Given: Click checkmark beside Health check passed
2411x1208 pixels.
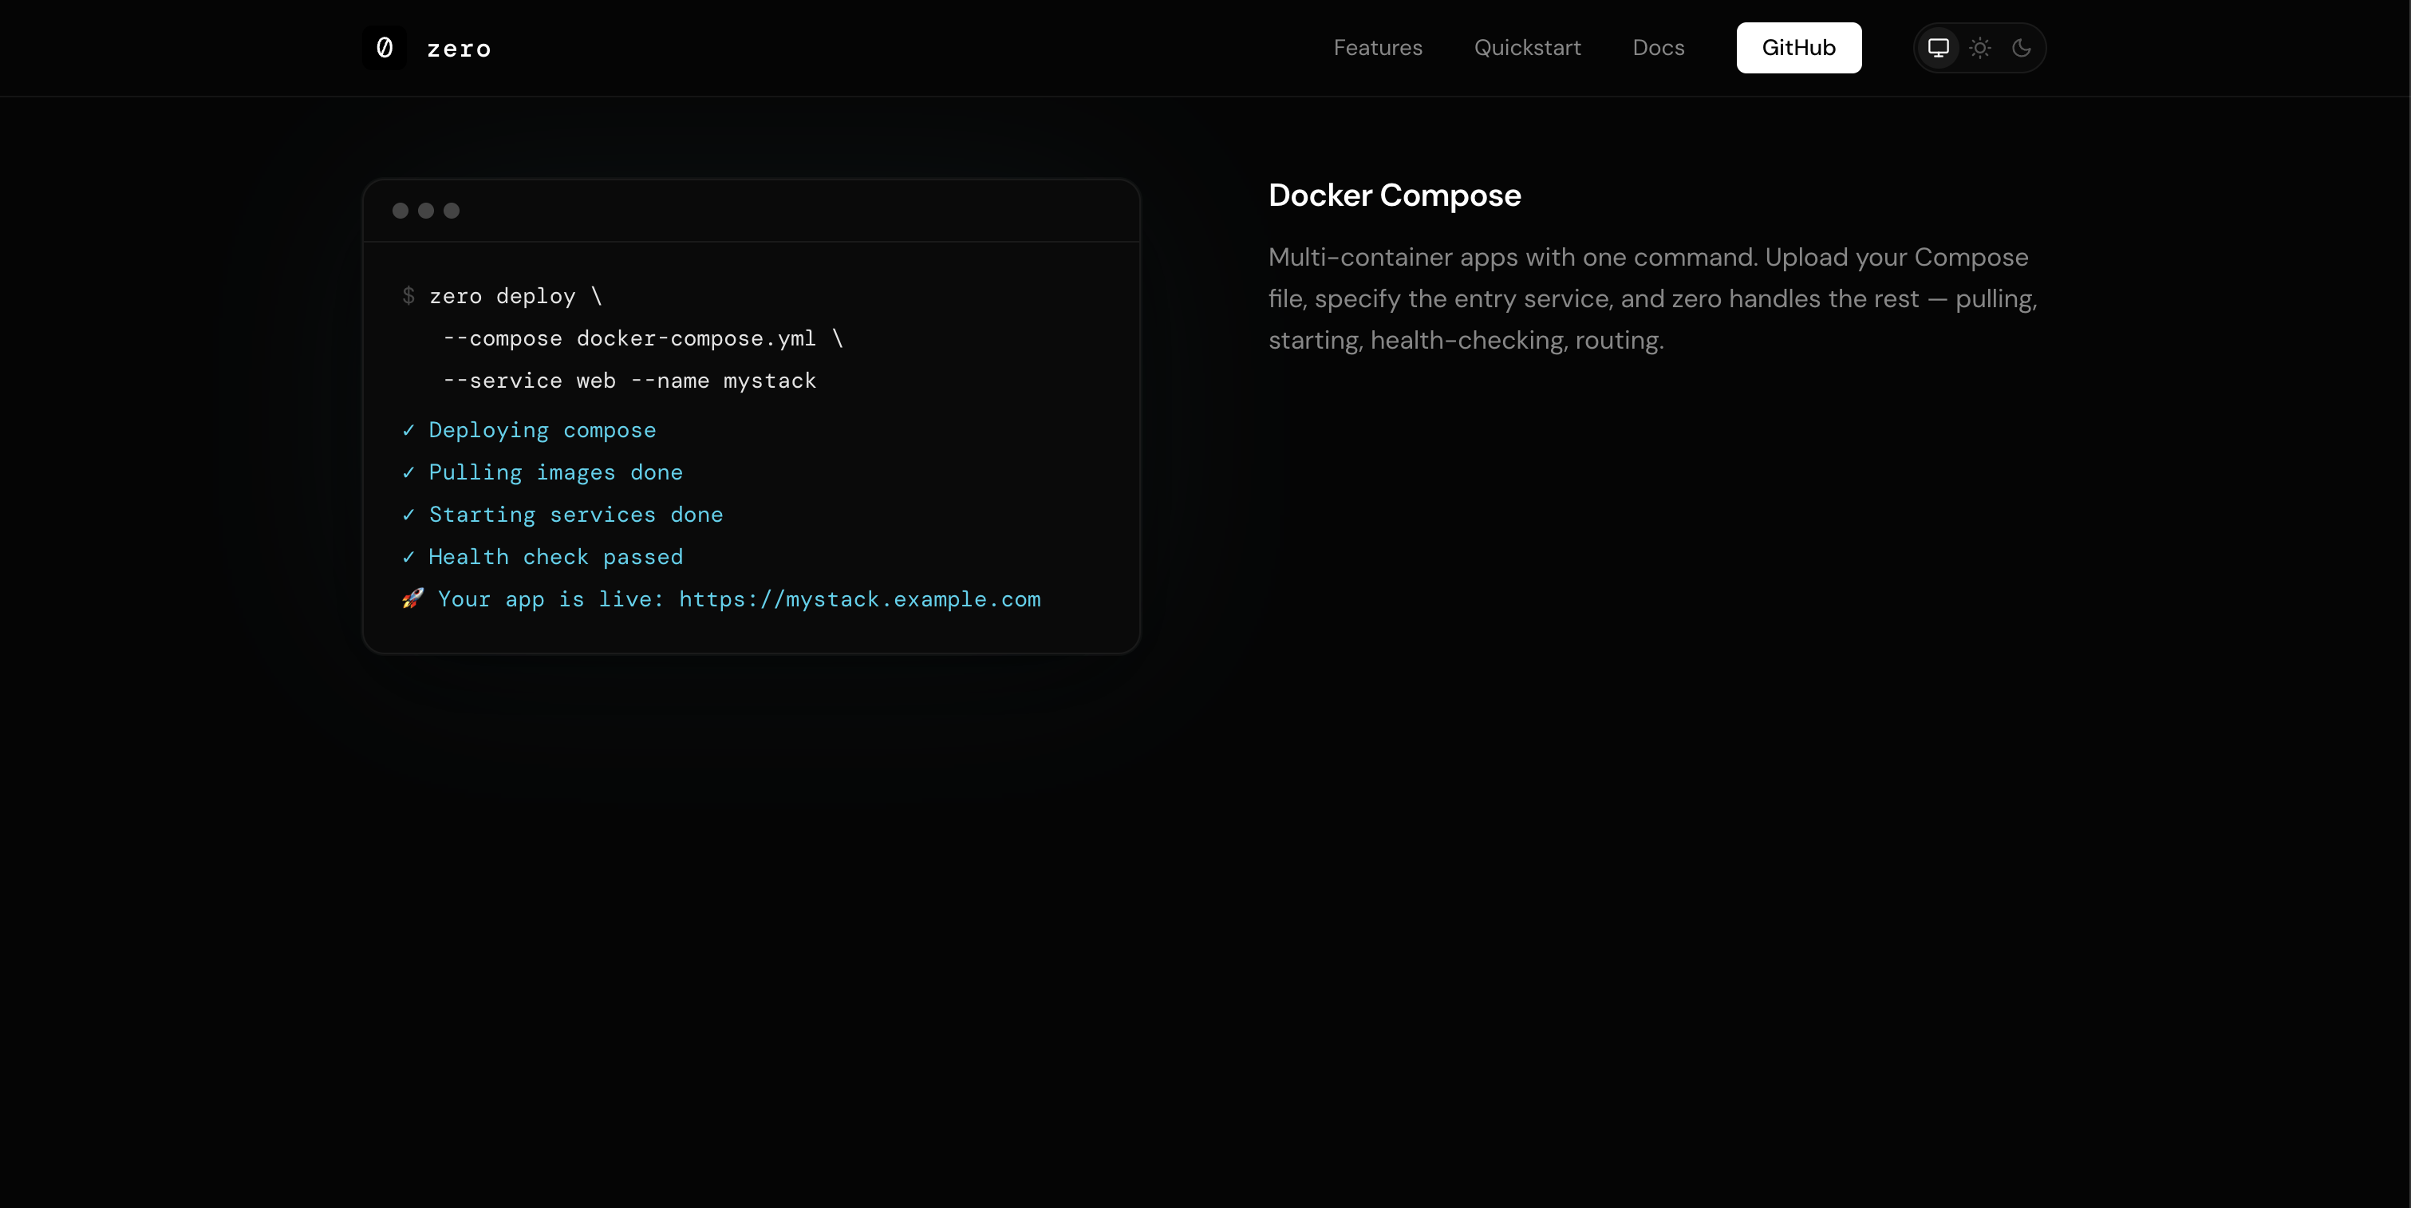Looking at the screenshot, I should (408, 557).
